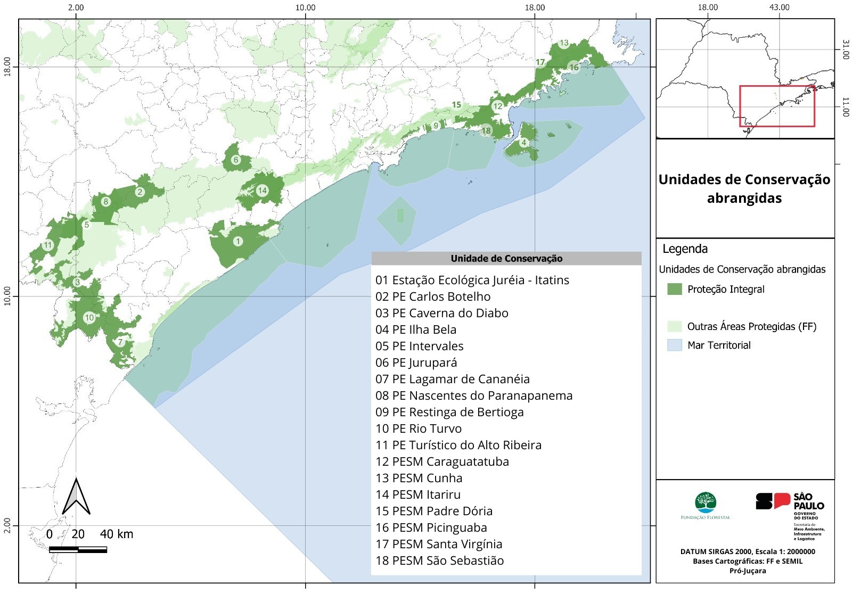Image resolution: width=852 pixels, height=602 pixels.
Task: Click the Proteção Integral dark green swatch
Action: click(674, 289)
